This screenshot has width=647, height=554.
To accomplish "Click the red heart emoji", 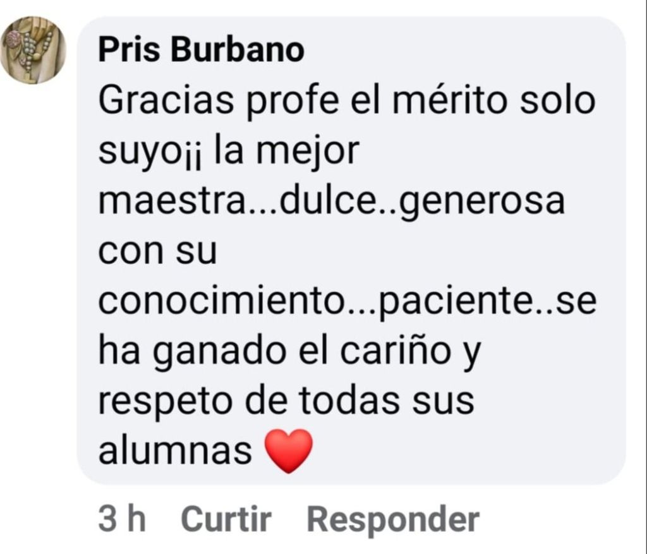I will click(x=288, y=450).
